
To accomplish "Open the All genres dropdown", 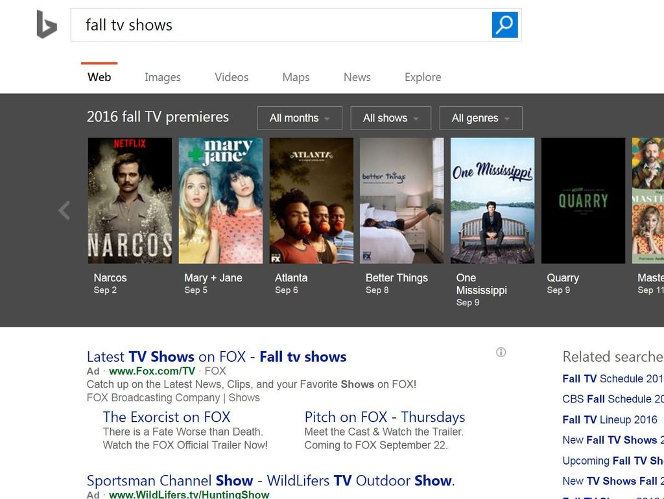I will click(x=480, y=118).
